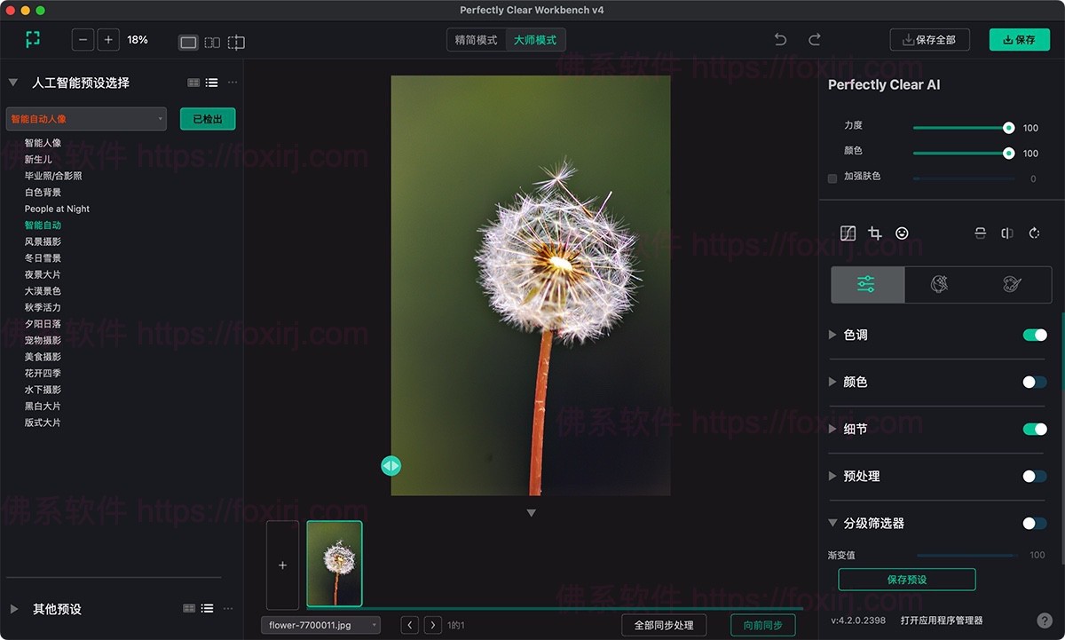The width and height of the screenshot is (1065, 640).
Task: Disable the 细节 adjustment switch
Action: point(1035,429)
